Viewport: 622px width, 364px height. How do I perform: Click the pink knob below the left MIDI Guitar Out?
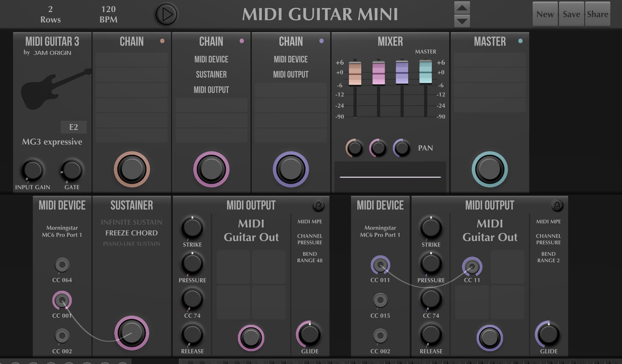click(251, 338)
